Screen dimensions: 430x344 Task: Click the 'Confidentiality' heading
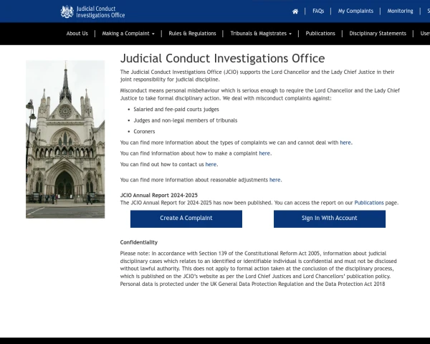[x=139, y=242]
